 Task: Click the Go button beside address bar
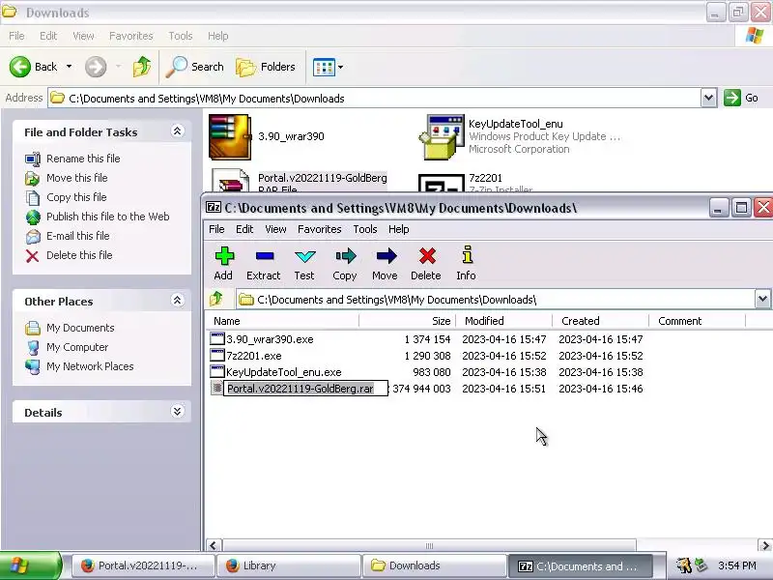[x=741, y=98]
